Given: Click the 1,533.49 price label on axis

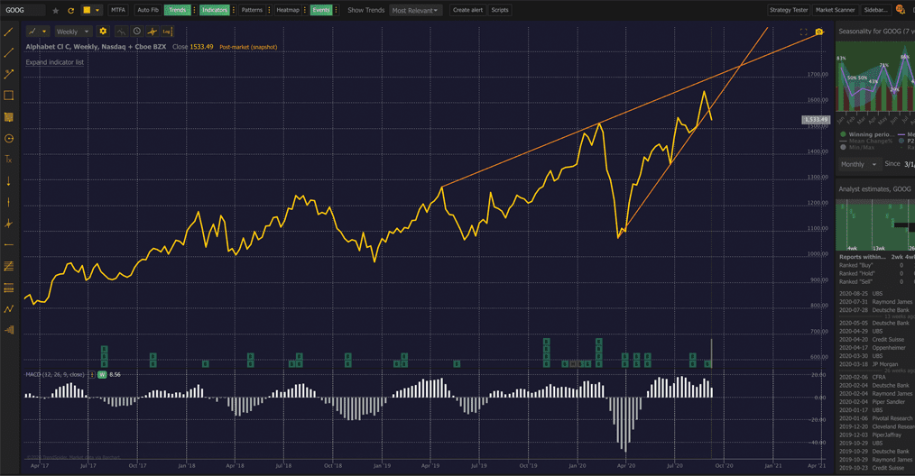Looking at the screenshot, I should [816, 120].
